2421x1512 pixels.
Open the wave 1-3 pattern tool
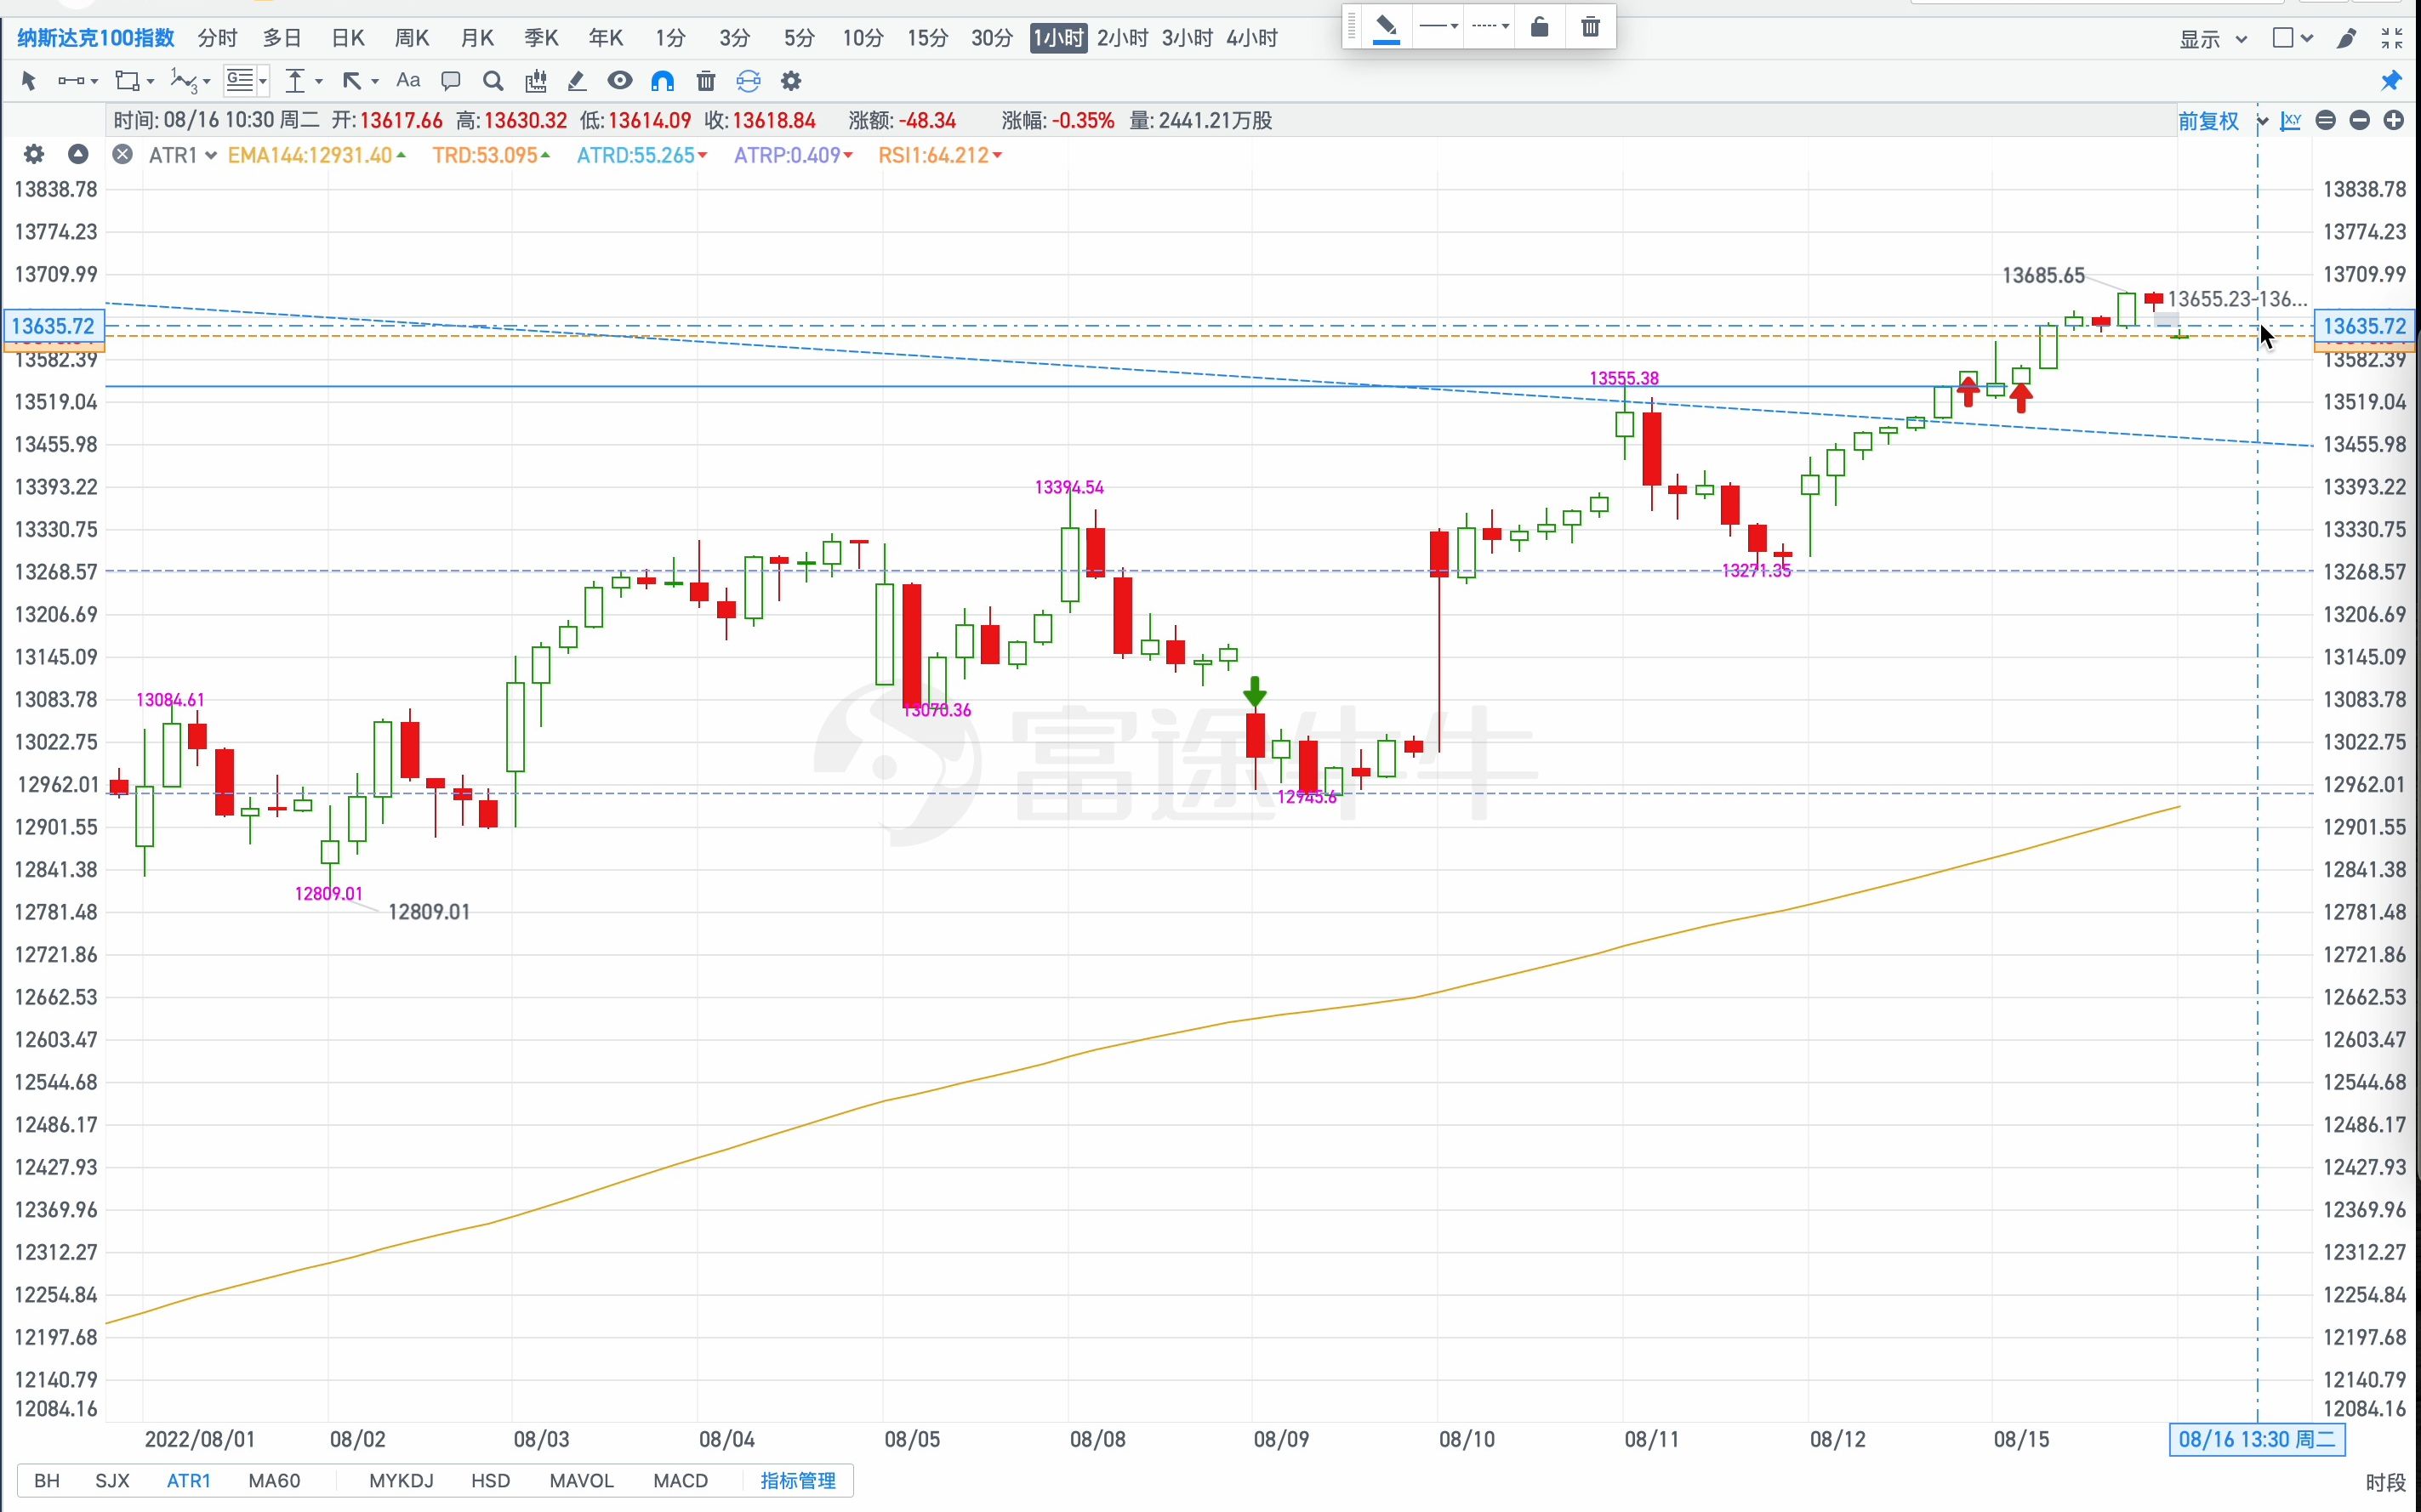pyautogui.click(x=189, y=81)
